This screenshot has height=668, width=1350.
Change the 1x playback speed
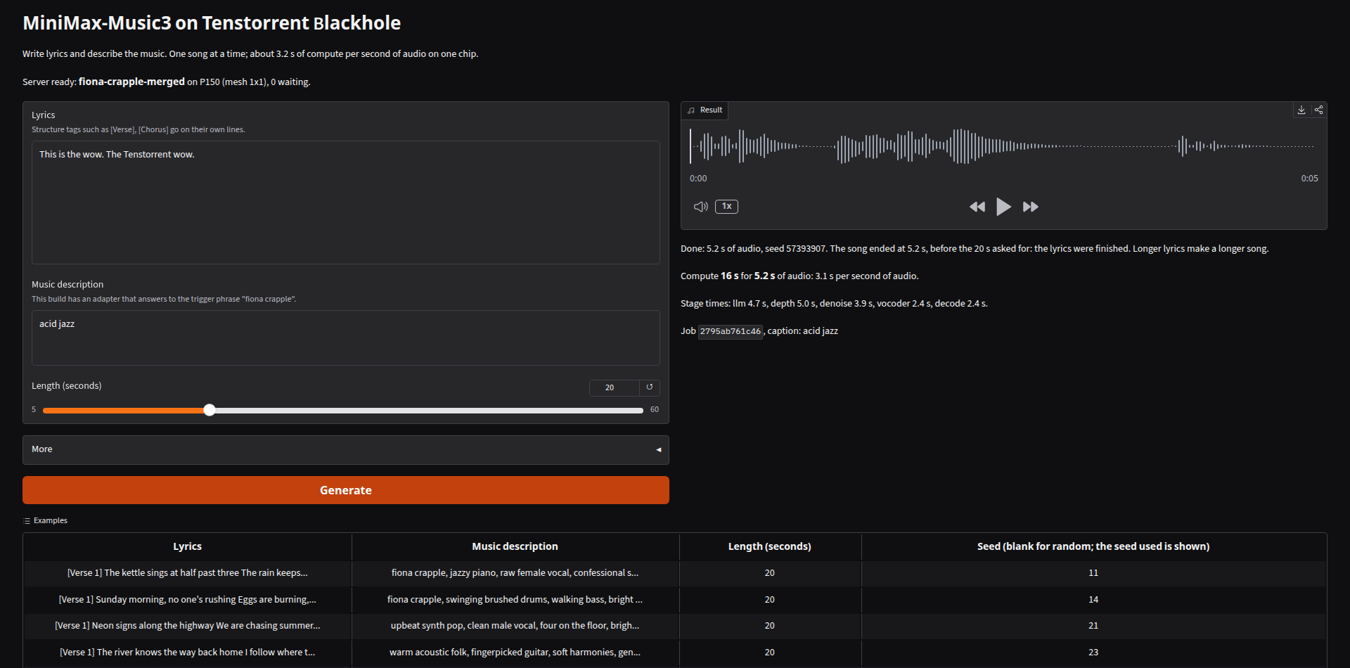click(x=726, y=206)
